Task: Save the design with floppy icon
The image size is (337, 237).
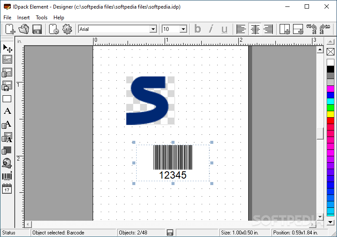Action: coord(37,29)
